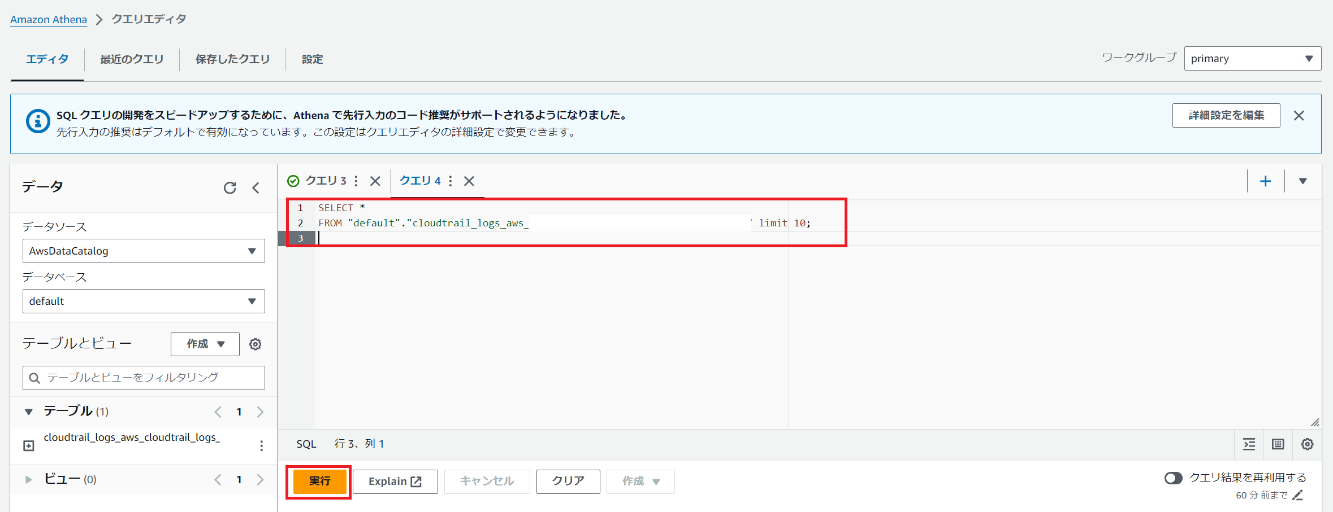
Task: Run the query with 実行 button
Action: tap(319, 482)
